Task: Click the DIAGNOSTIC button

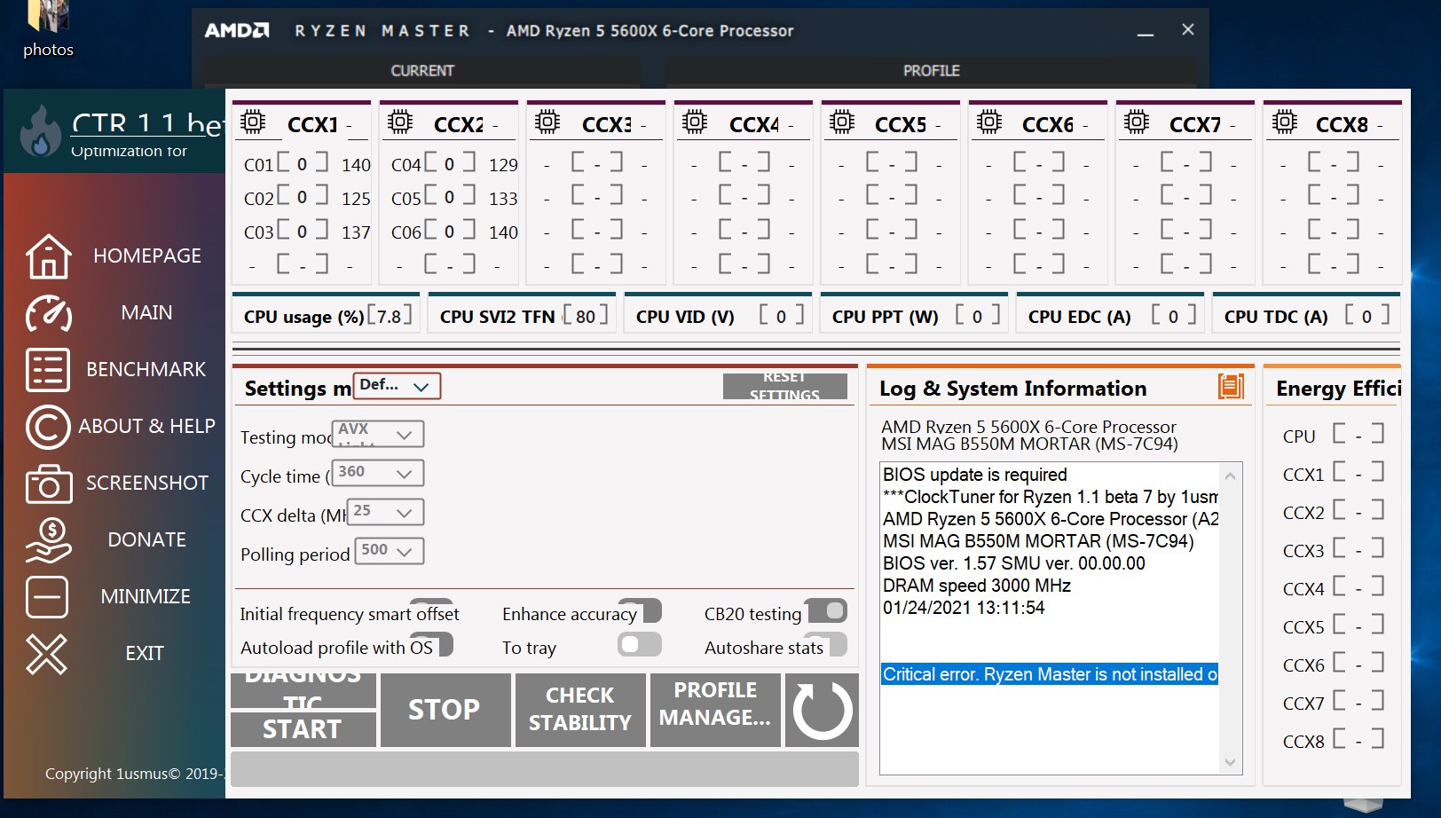Action: click(303, 690)
